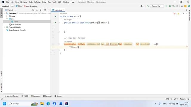Open Project panel gear options
191x107 pixels.
point(45,10)
